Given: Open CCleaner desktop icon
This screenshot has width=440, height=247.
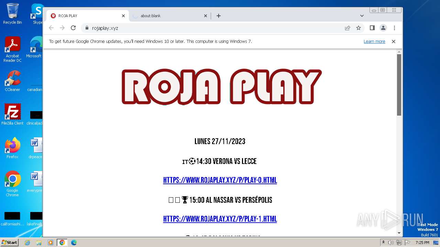Looking at the screenshot, I should point(12,81).
